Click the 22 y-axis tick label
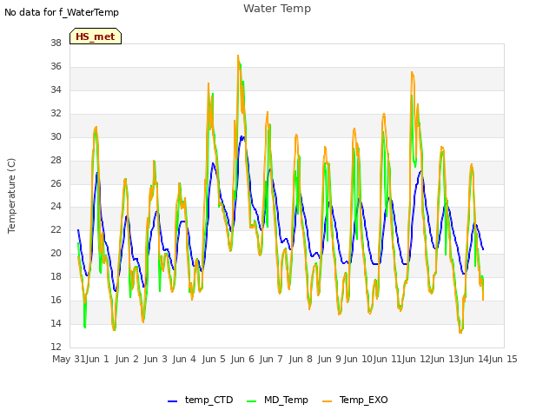The height and width of the screenshot is (417, 556). 56,229
